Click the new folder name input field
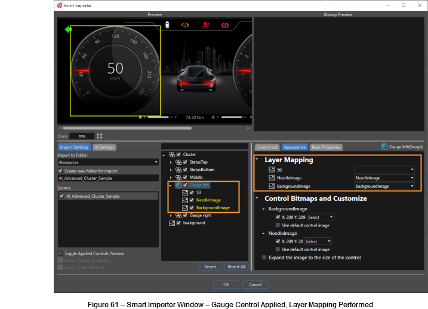 [108, 178]
